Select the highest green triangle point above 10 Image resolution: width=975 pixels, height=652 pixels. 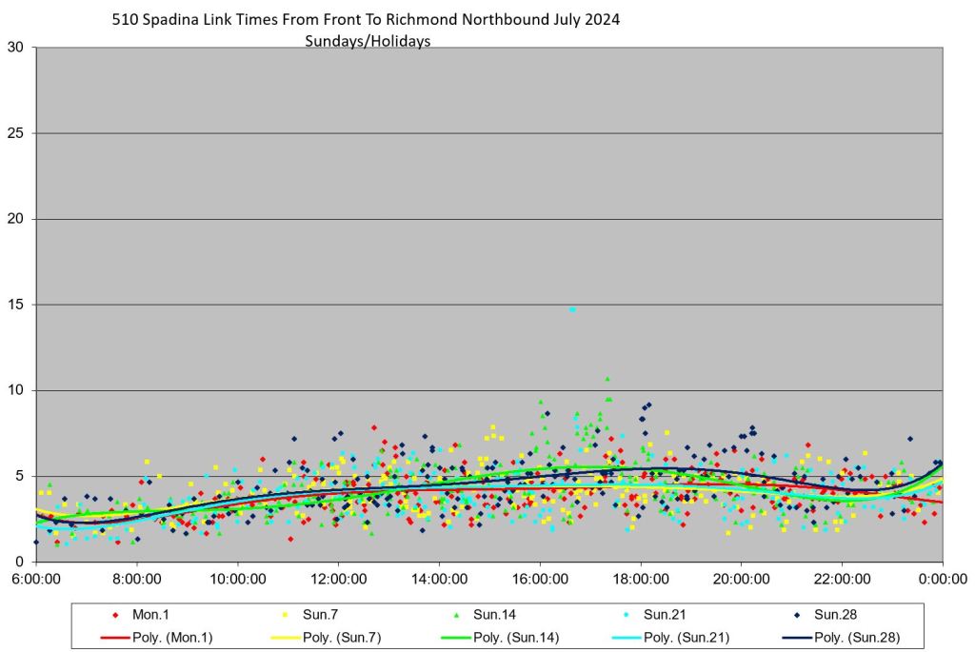(x=607, y=379)
